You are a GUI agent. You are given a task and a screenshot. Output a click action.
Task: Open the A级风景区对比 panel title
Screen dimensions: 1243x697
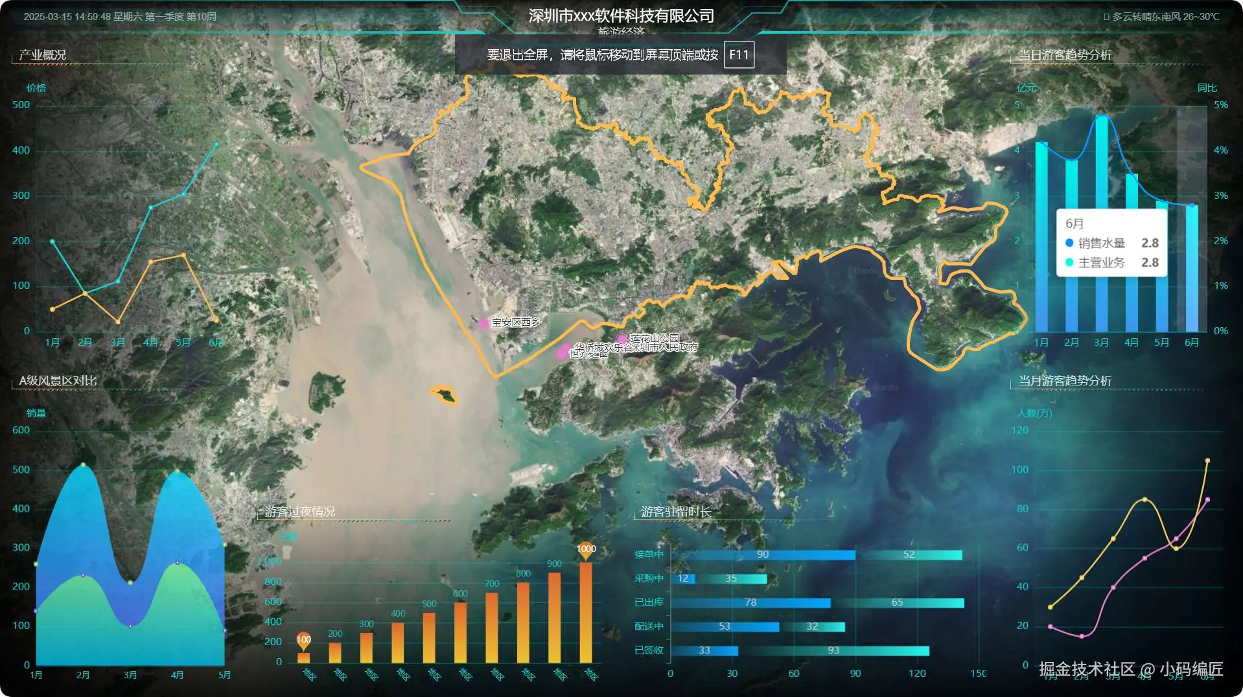coord(58,381)
